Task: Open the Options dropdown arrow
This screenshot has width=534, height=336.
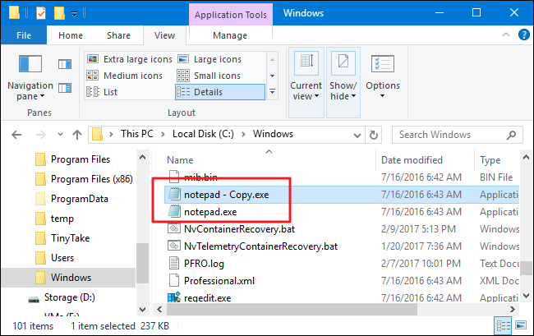Action: click(x=383, y=96)
